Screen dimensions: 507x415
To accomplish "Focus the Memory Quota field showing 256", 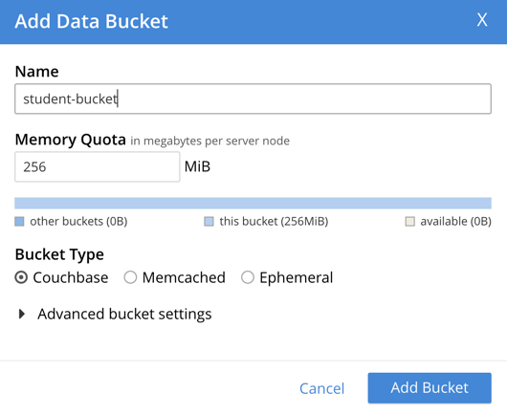I will click(98, 166).
